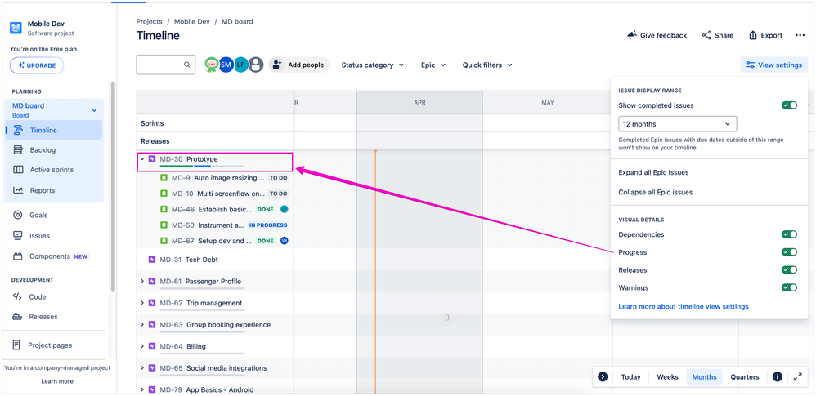
Task: Open the Epic filter dropdown
Action: pos(433,65)
